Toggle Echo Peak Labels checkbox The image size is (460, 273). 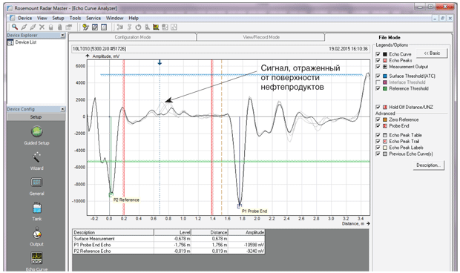378,148
